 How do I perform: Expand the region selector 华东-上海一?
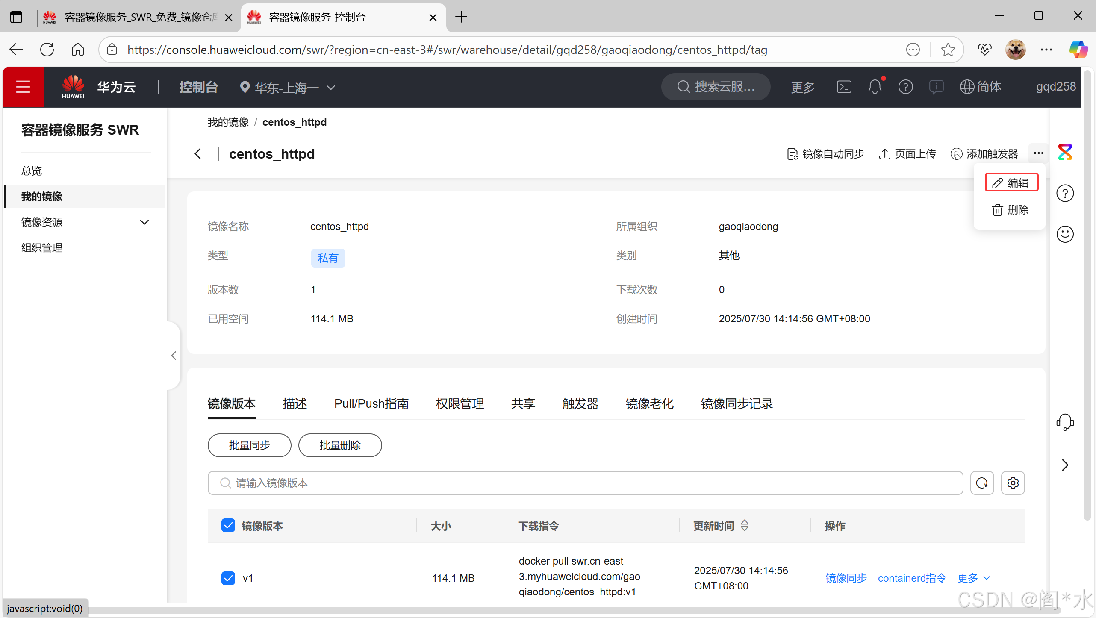(x=287, y=88)
